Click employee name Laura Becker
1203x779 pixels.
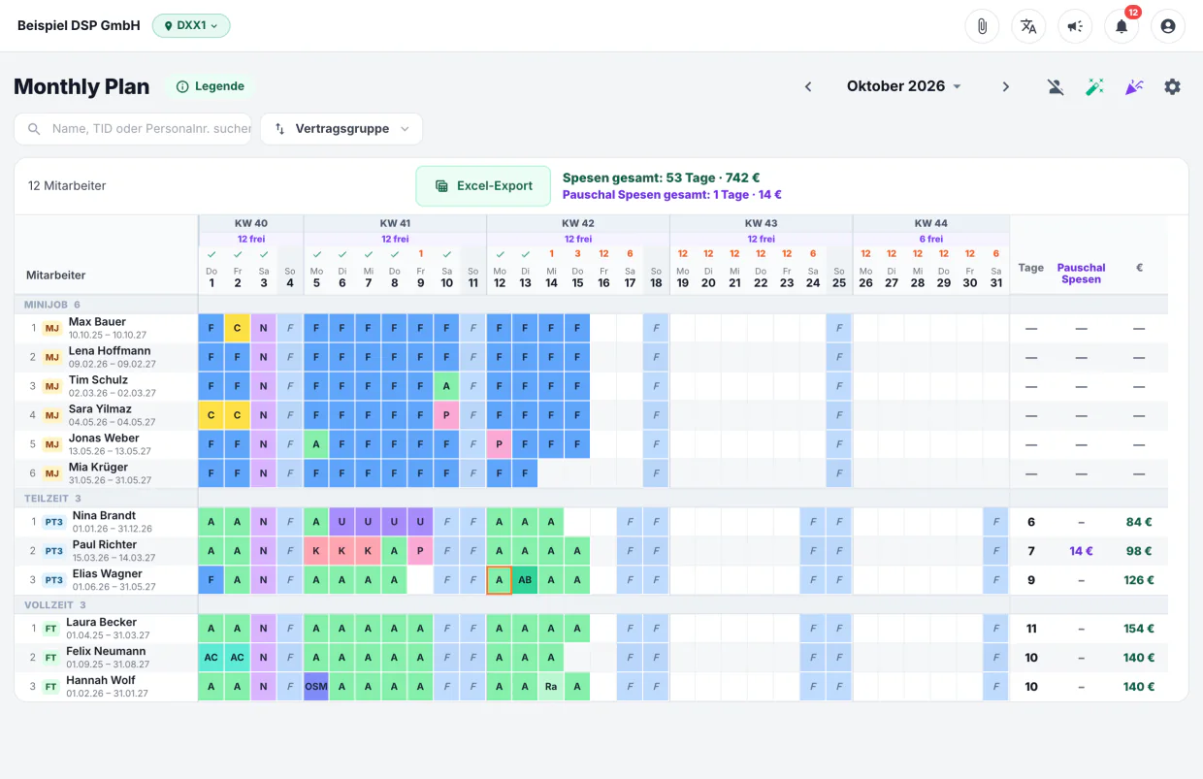101,623
